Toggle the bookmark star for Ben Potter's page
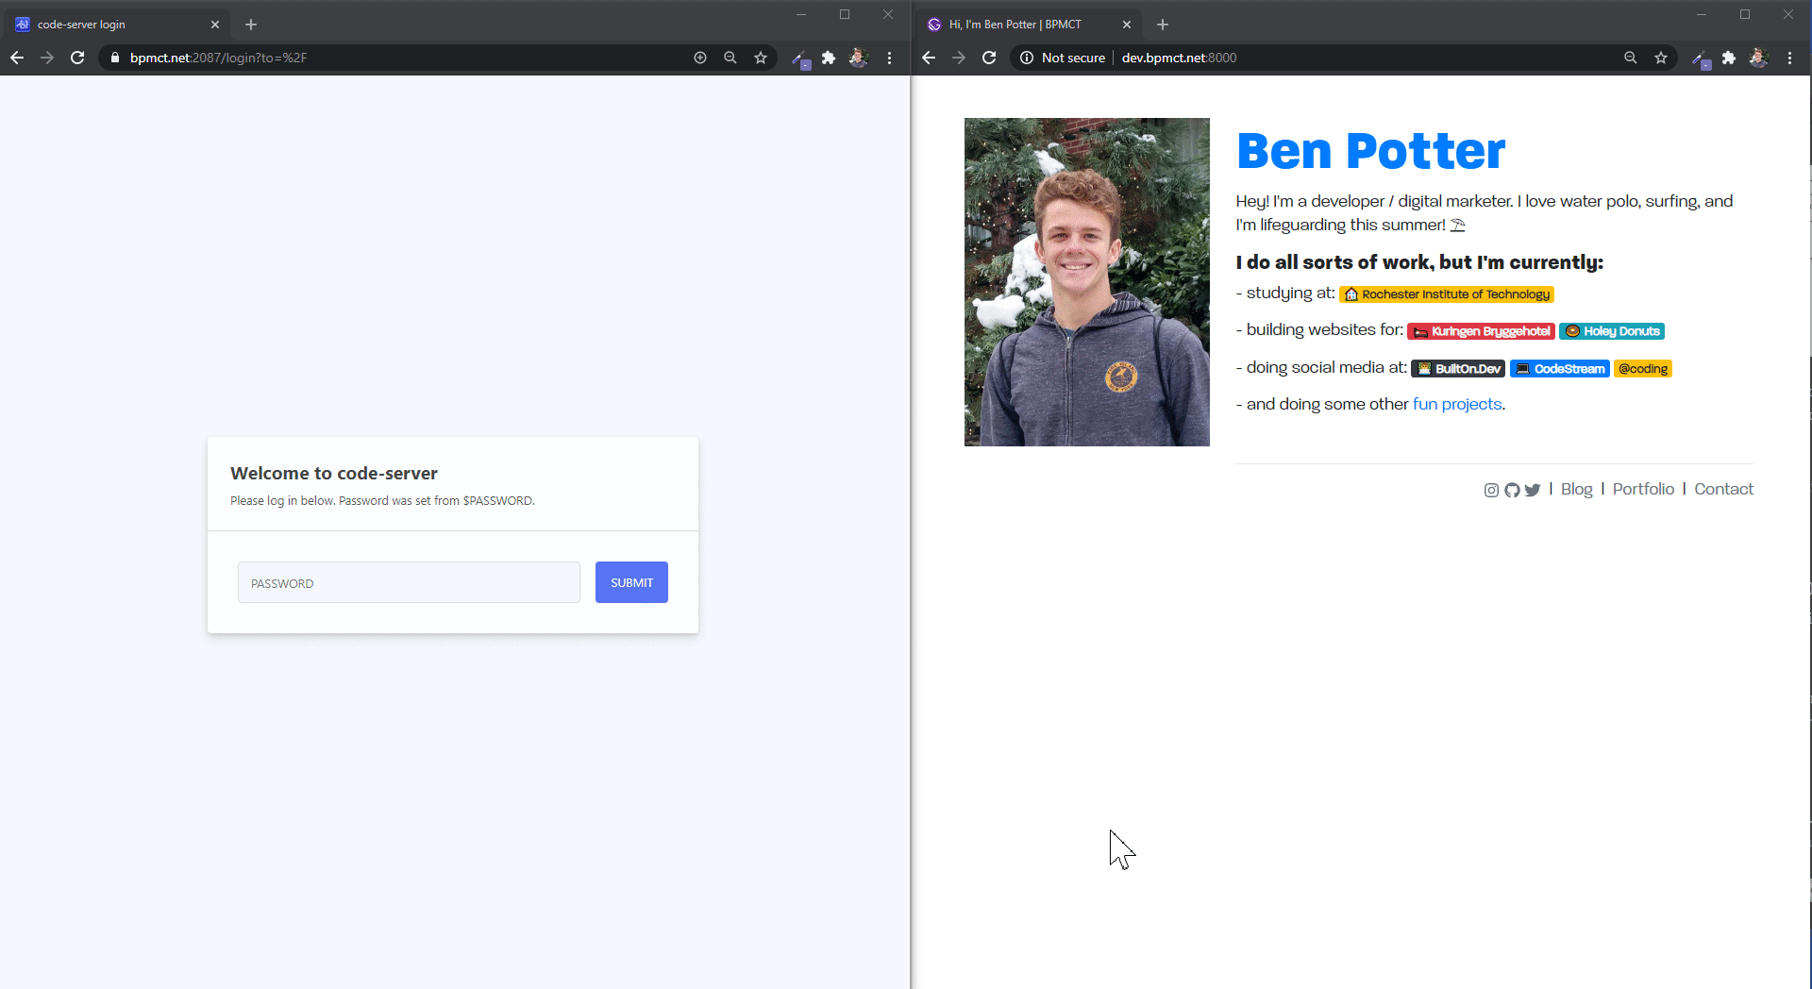 [1661, 58]
